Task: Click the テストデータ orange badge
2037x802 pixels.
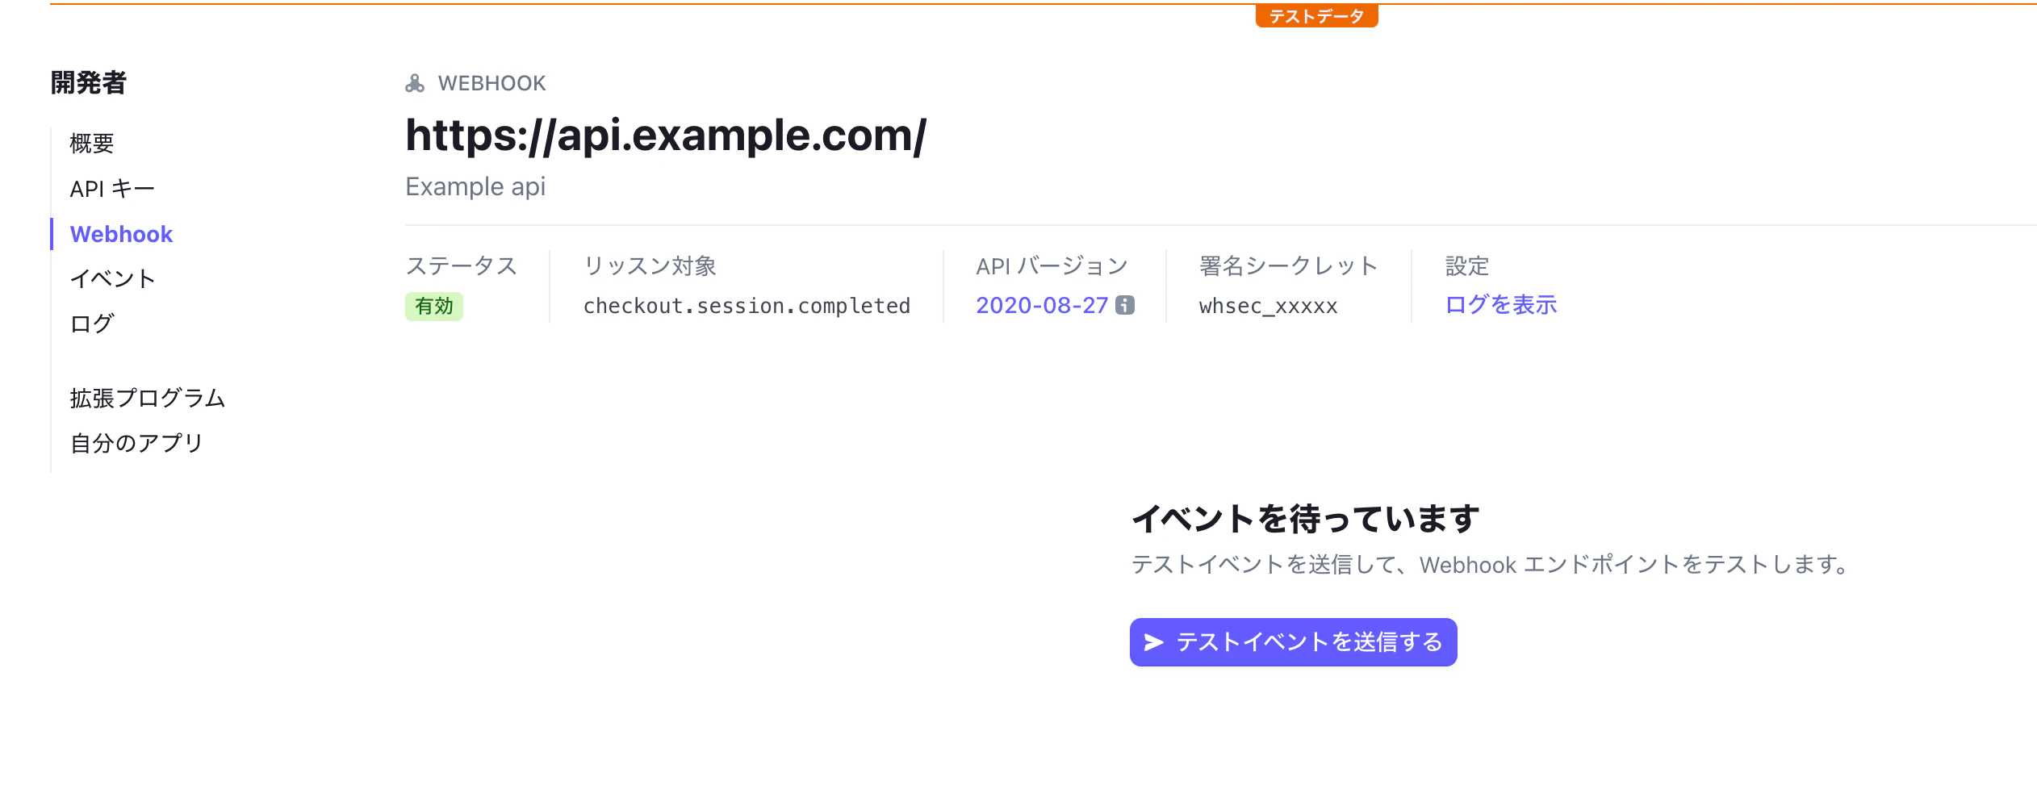Action: (1316, 16)
